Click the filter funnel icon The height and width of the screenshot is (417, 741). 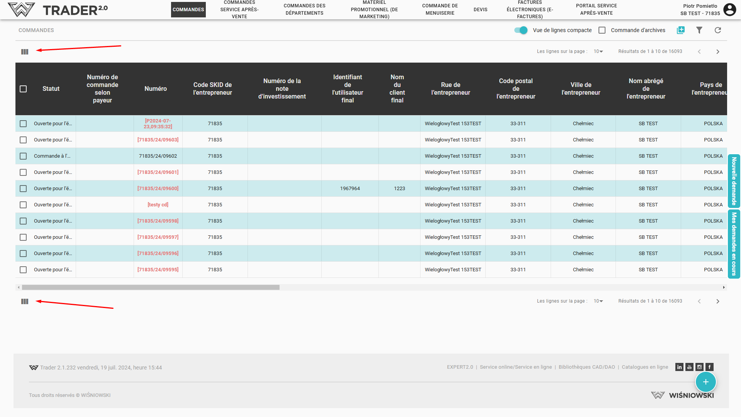coord(699,30)
